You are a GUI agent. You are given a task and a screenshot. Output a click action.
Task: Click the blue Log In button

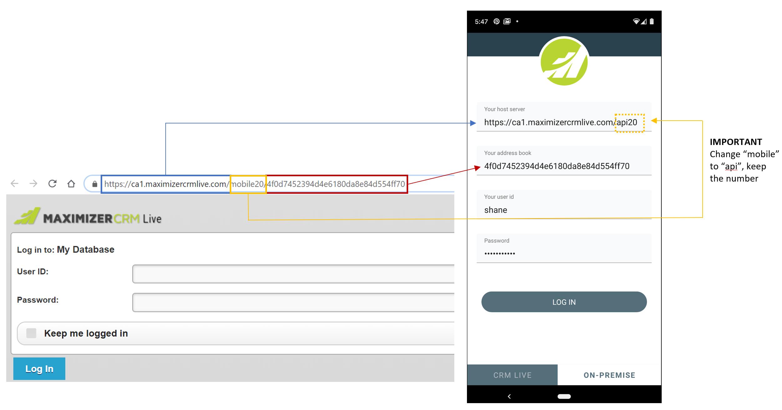(39, 369)
